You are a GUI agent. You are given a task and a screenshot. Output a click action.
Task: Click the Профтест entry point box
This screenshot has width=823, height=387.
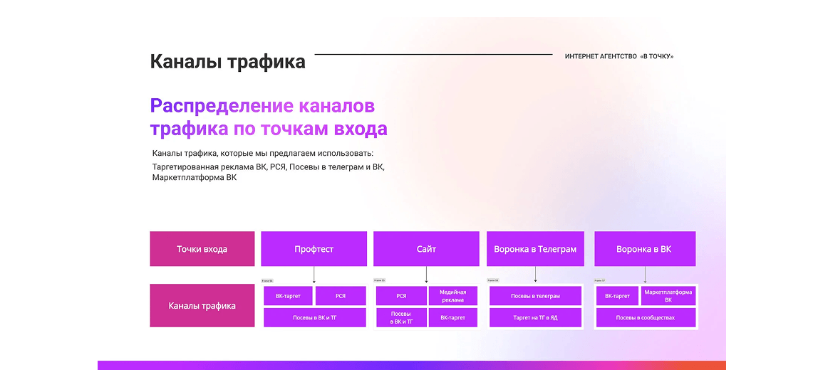coord(314,249)
